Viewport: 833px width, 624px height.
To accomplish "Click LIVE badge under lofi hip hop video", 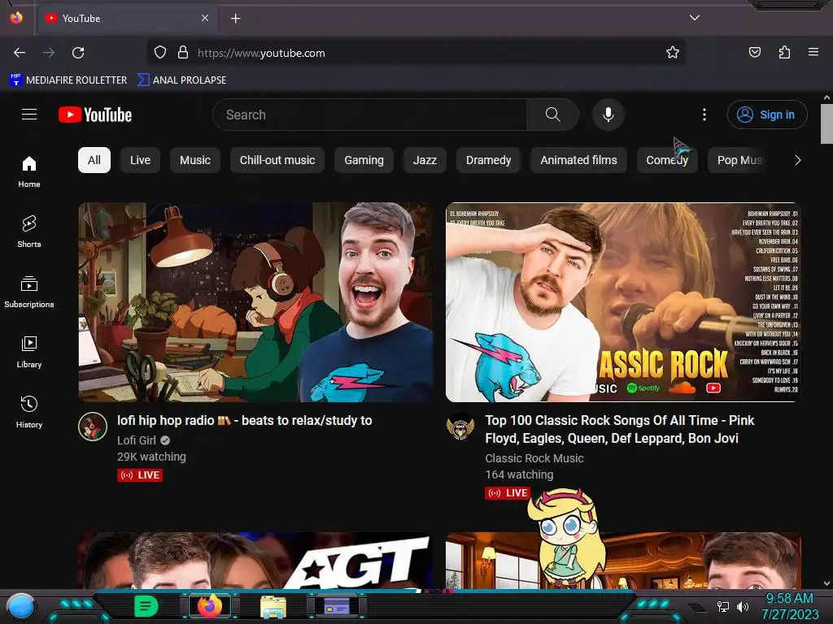I will (140, 475).
